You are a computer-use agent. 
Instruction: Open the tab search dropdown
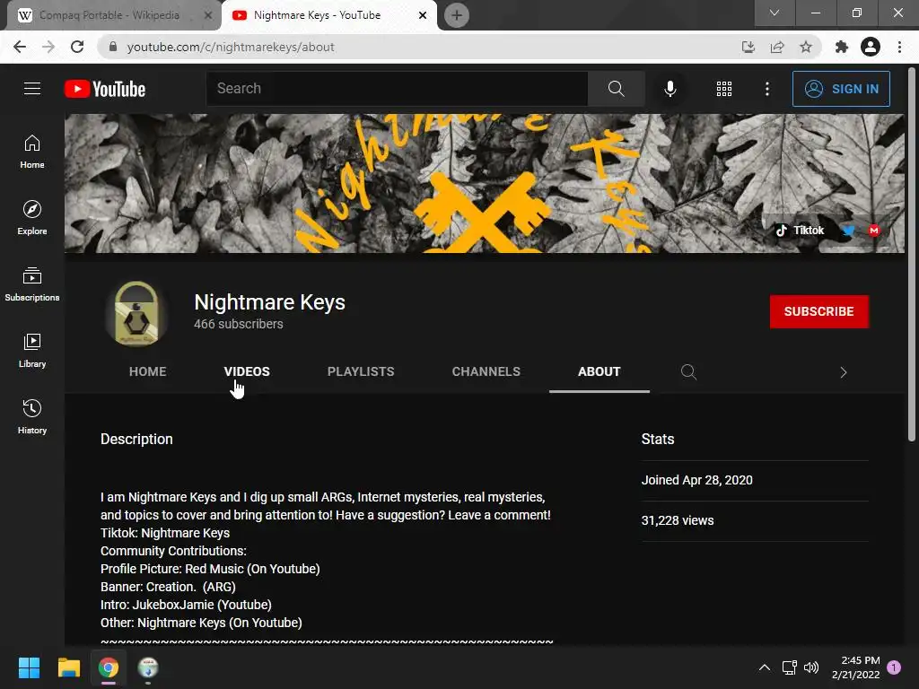point(775,13)
